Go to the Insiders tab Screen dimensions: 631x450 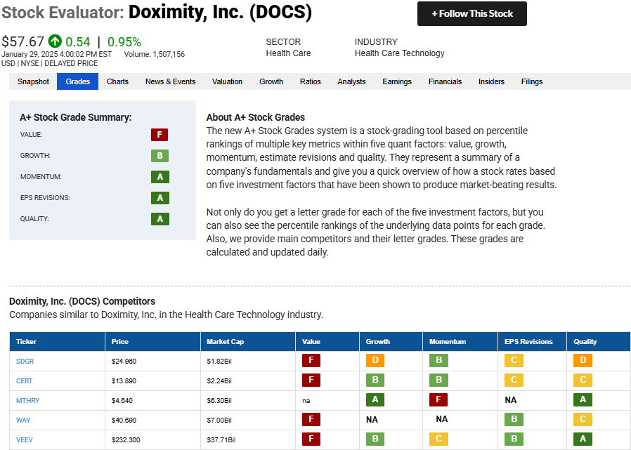pyautogui.click(x=491, y=81)
